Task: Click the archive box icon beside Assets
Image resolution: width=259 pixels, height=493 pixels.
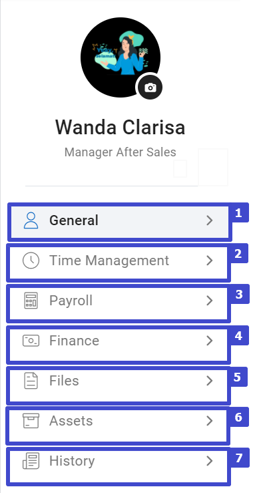Action: [31, 421]
